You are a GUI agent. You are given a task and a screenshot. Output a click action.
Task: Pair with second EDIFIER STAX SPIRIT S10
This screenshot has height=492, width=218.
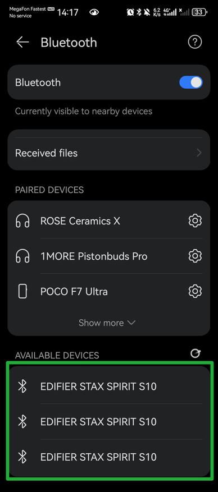coord(108,421)
